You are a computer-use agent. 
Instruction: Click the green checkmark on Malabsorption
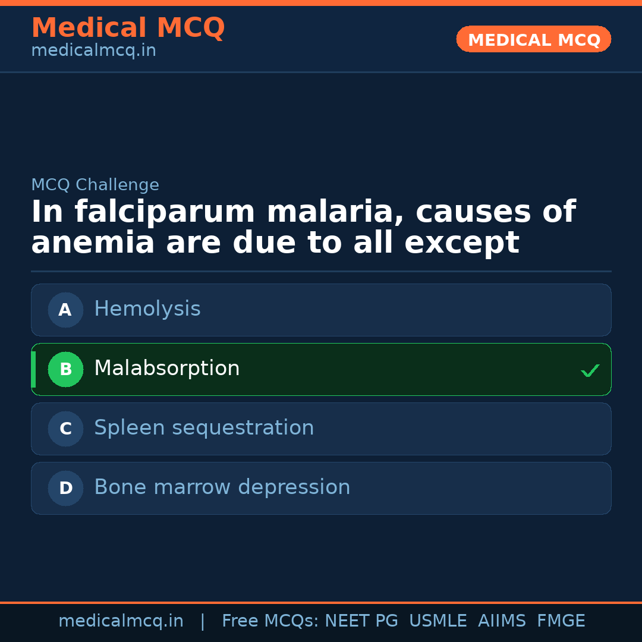590,370
